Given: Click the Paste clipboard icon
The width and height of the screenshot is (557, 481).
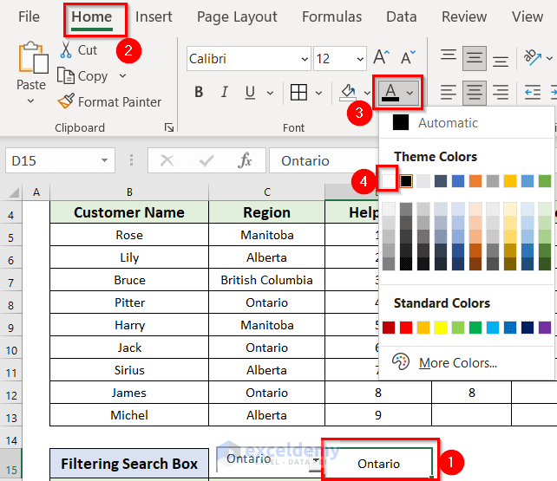Looking at the screenshot, I should (x=31, y=59).
